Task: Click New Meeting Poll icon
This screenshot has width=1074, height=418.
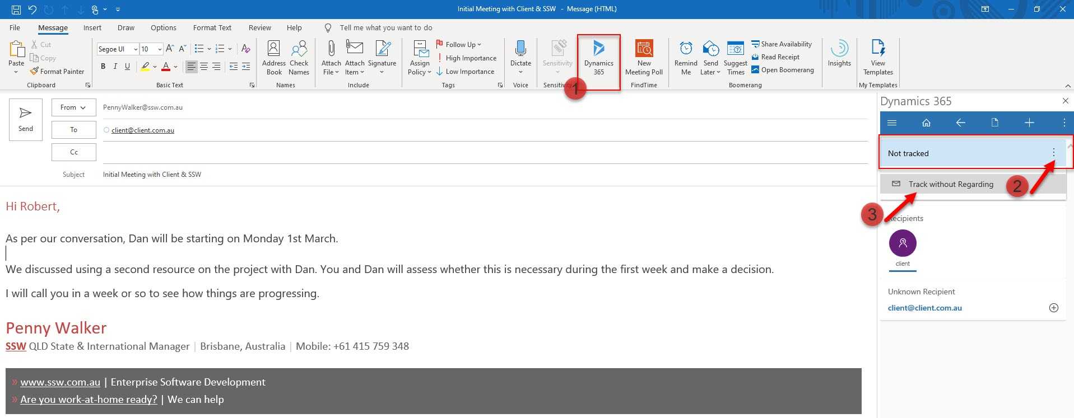Action: (644, 58)
